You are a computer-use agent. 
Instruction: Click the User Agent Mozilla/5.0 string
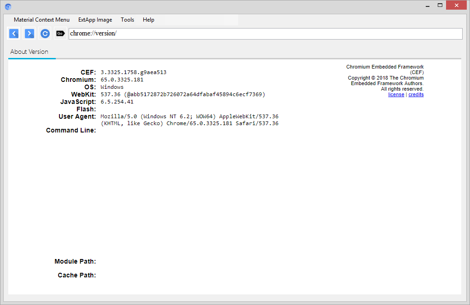tap(189, 120)
